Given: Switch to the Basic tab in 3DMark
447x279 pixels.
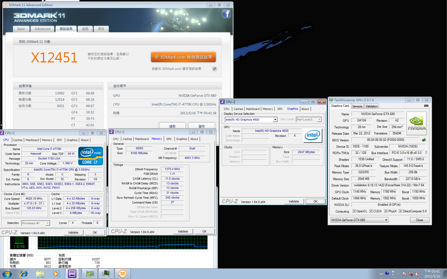Looking at the screenshot, I should click(x=21, y=29).
